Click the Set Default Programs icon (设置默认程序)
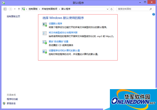The image size is (157, 110). (x=44, y=25)
